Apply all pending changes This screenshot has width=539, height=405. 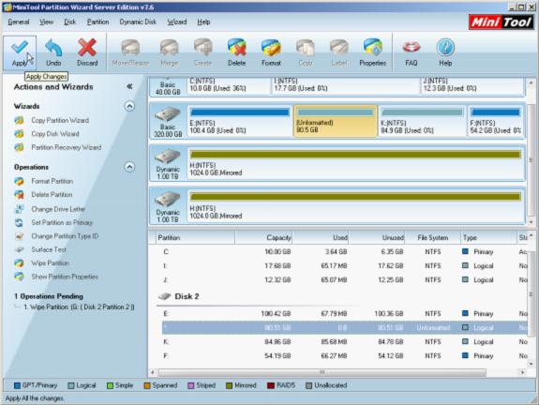pos(20,52)
